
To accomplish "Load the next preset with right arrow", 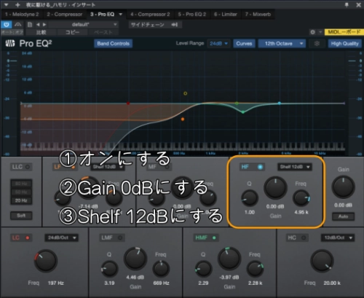I will pyautogui.click(x=44, y=25).
